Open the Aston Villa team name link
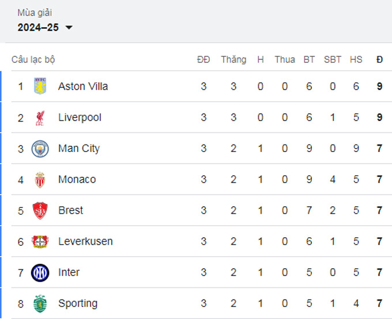The height and width of the screenshot is (319, 392). [x=83, y=86]
